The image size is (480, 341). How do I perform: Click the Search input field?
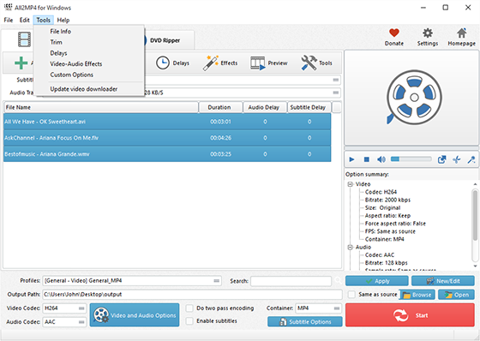pyautogui.click(x=291, y=281)
